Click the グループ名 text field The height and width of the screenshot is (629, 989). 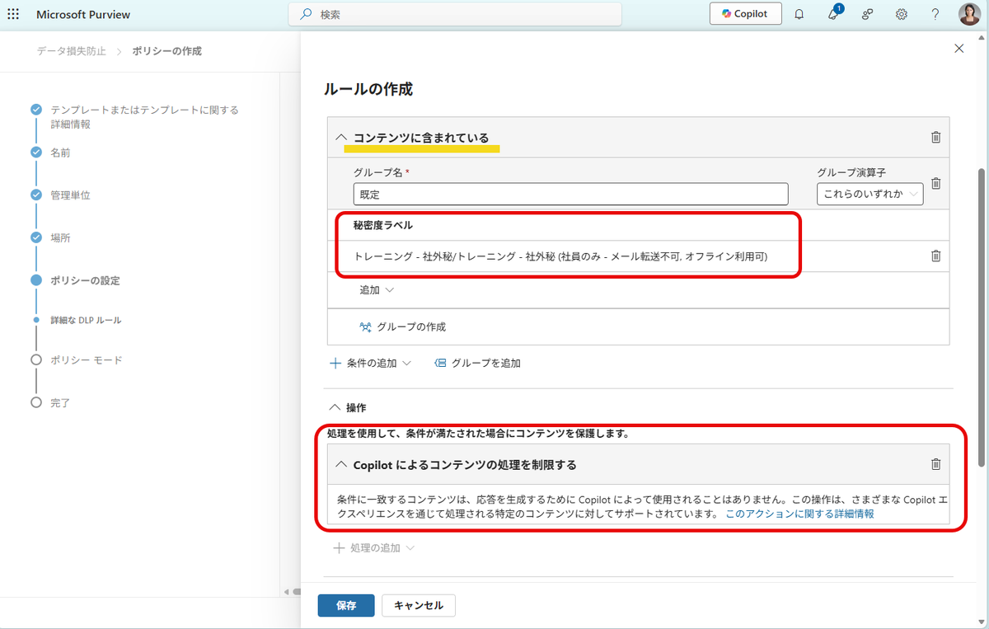(570, 195)
